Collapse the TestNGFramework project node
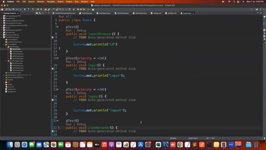 pos(2,37)
